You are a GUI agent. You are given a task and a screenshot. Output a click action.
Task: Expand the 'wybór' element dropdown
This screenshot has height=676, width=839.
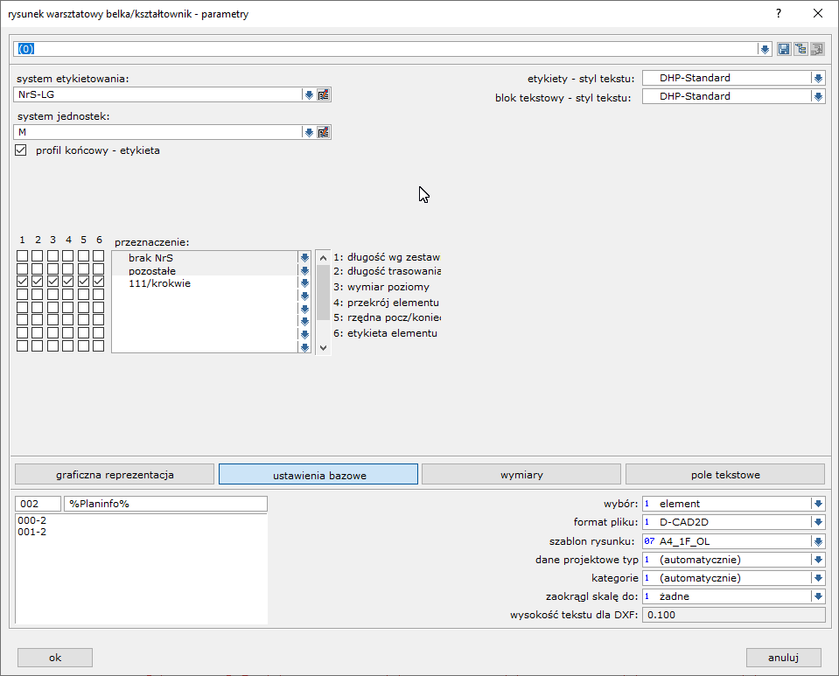click(x=818, y=504)
